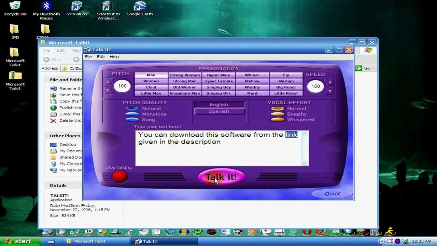Image resolution: width=437 pixels, height=246 pixels.
Task: Set vocal effort to Whispered
Action: click(277, 120)
